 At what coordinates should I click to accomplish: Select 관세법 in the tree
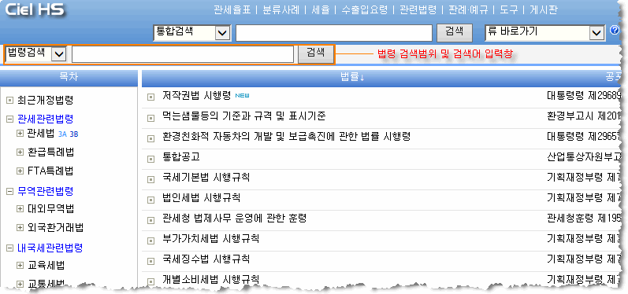[41, 134]
